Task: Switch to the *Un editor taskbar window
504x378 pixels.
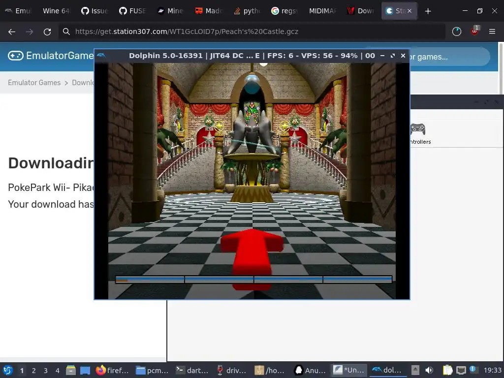Action: tap(349, 370)
